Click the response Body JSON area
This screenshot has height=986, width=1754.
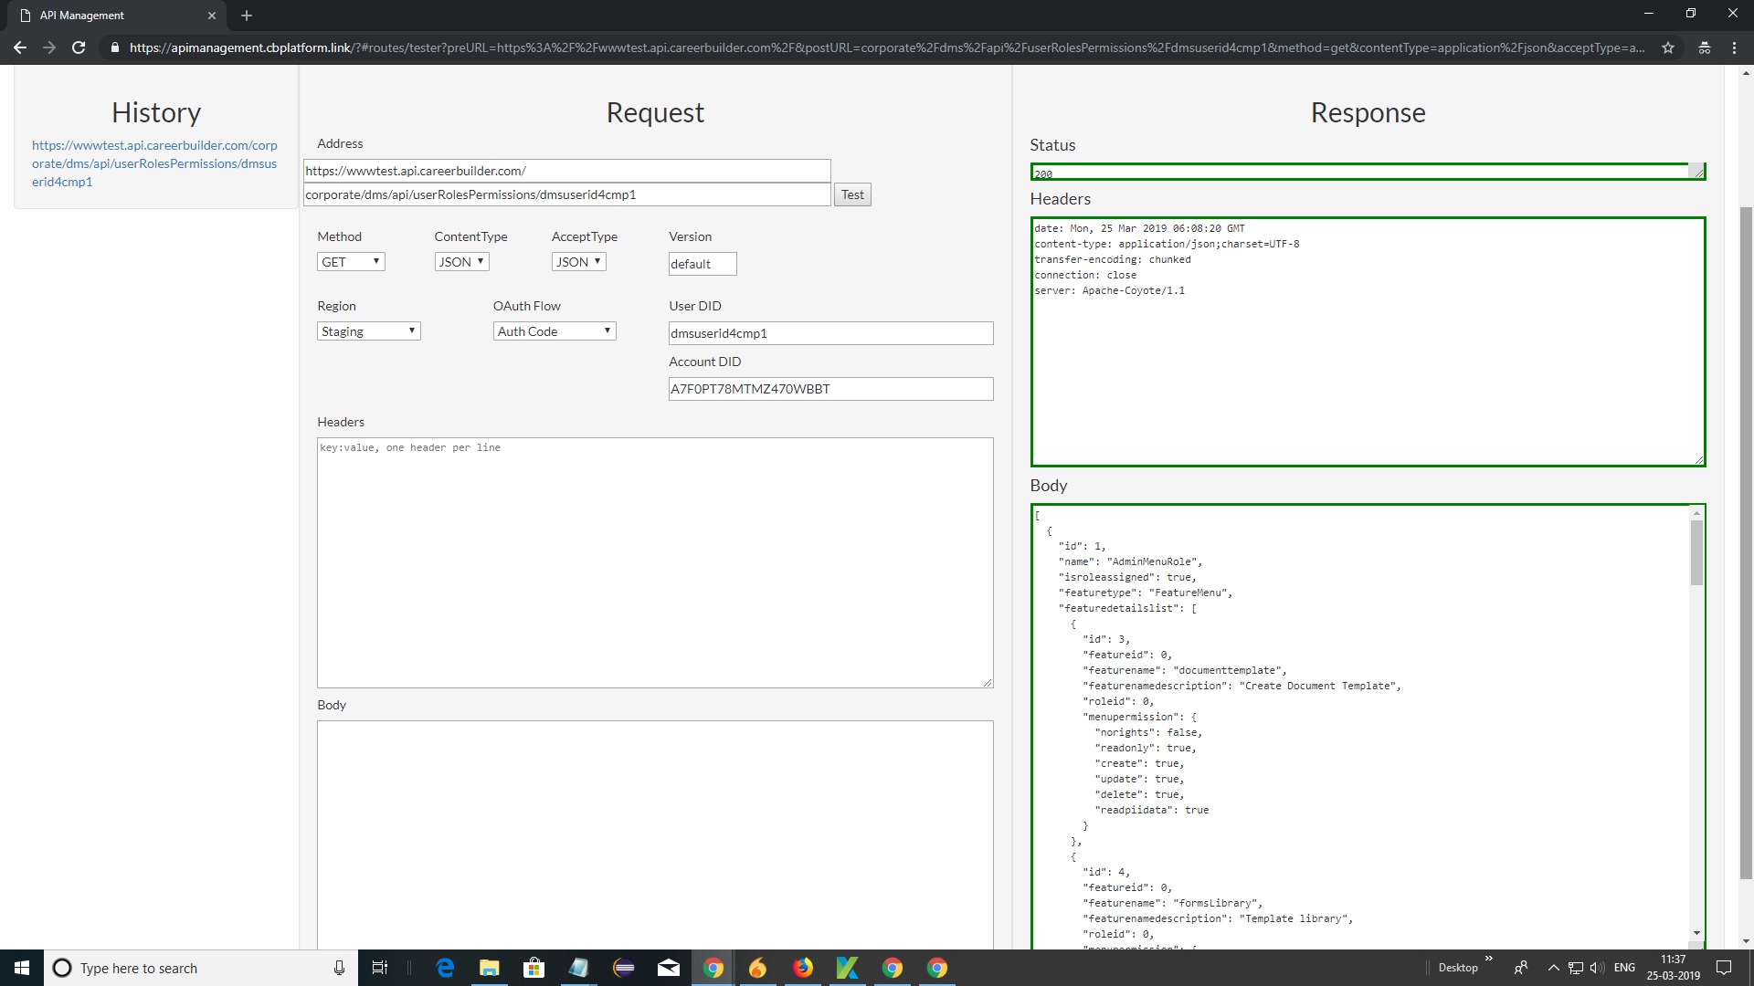pyautogui.click(x=1361, y=727)
